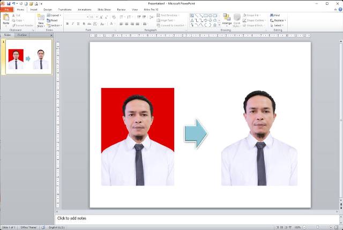The height and width of the screenshot is (230, 343).
Task: Switch to the Outline pane tab
Action: [x=22, y=35]
